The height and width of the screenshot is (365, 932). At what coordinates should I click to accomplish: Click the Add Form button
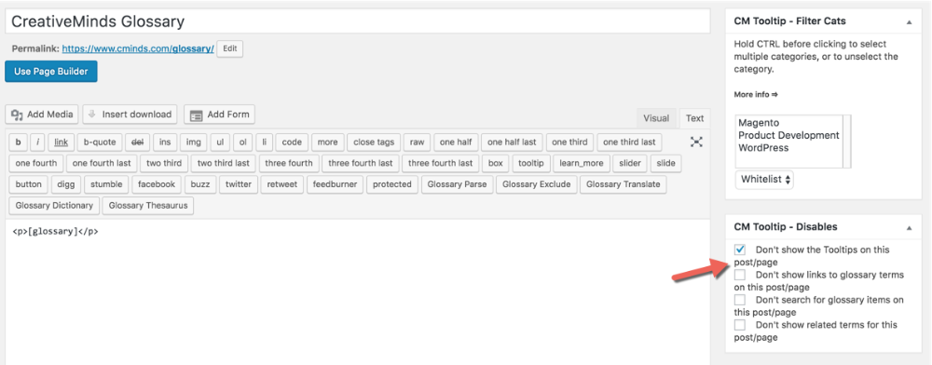click(219, 115)
